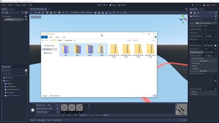Image resolution: width=219 pixels, height=123 pixels.
Task: Stop the running scene
Action: pyautogui.click(x=200, y=5)
